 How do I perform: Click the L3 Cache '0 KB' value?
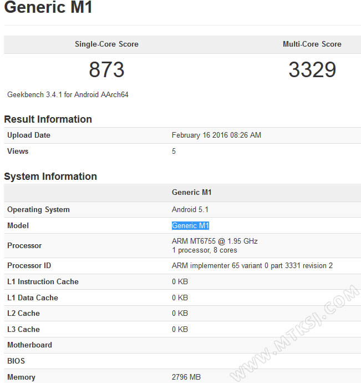pyautogui.click(x=180, y=329)
